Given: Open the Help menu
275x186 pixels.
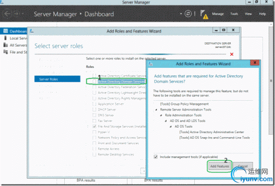Looking at the screenshot, I should (263, 14).
